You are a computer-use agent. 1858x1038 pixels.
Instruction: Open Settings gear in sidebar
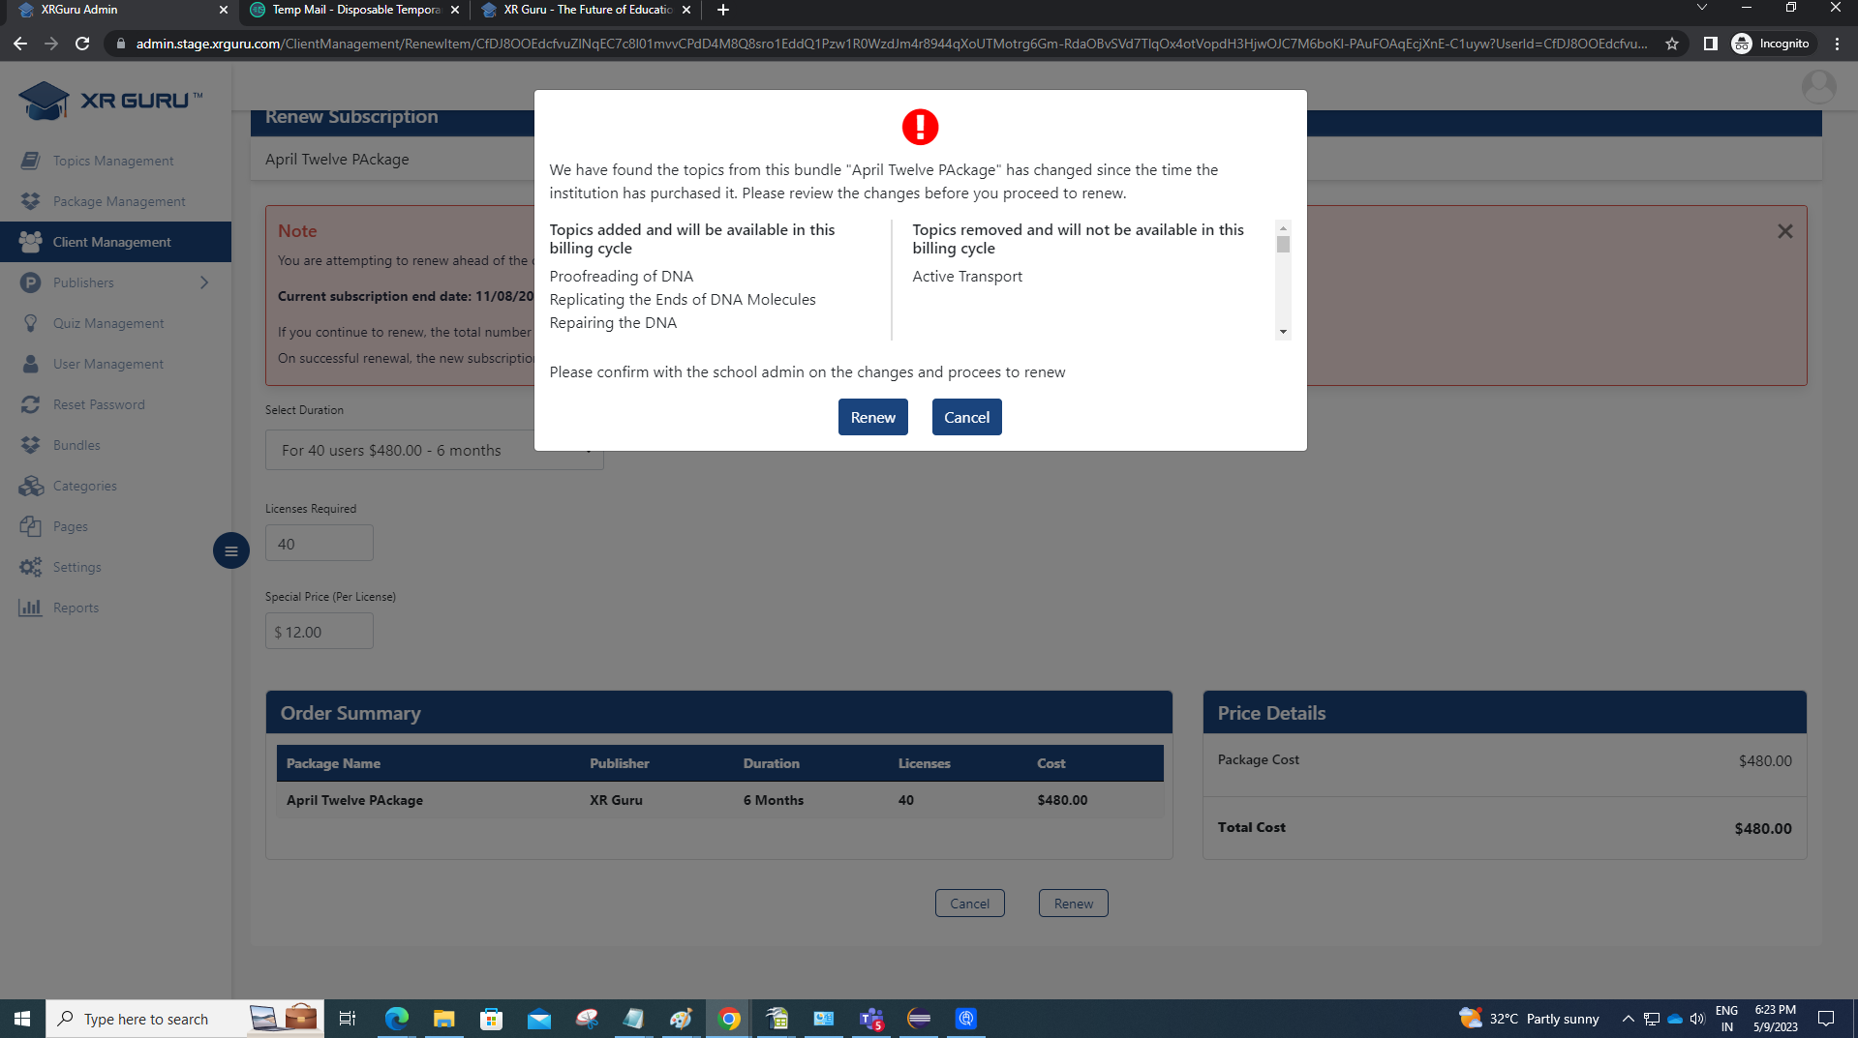(x=31, y=567)
